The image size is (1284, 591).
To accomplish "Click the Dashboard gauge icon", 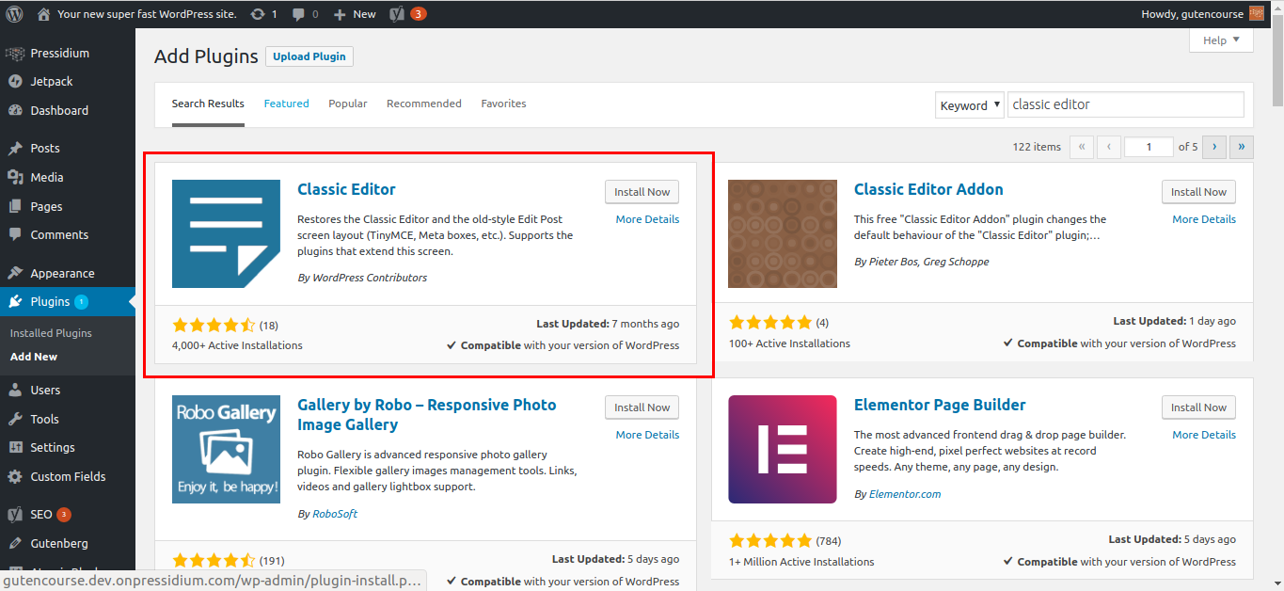I will (15, 110).
